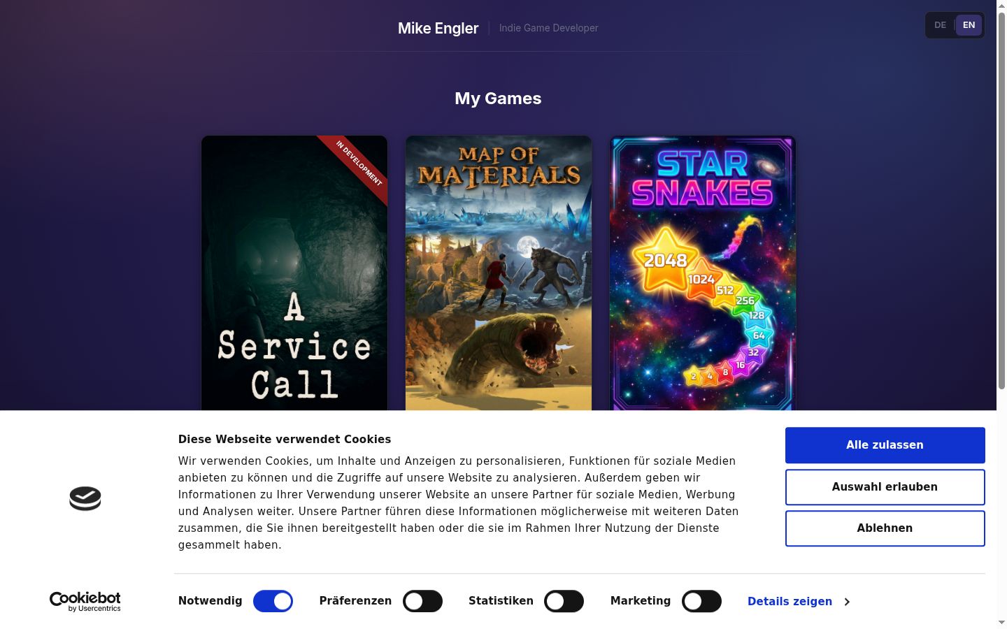Click the Marketing label text
Viewport: 1007px width, 629px height.
coord(641,601)
